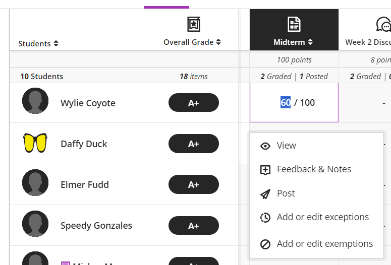Select Add or edit exceptions menu item
The image size is (391, 265).
[x=323, y=217]
